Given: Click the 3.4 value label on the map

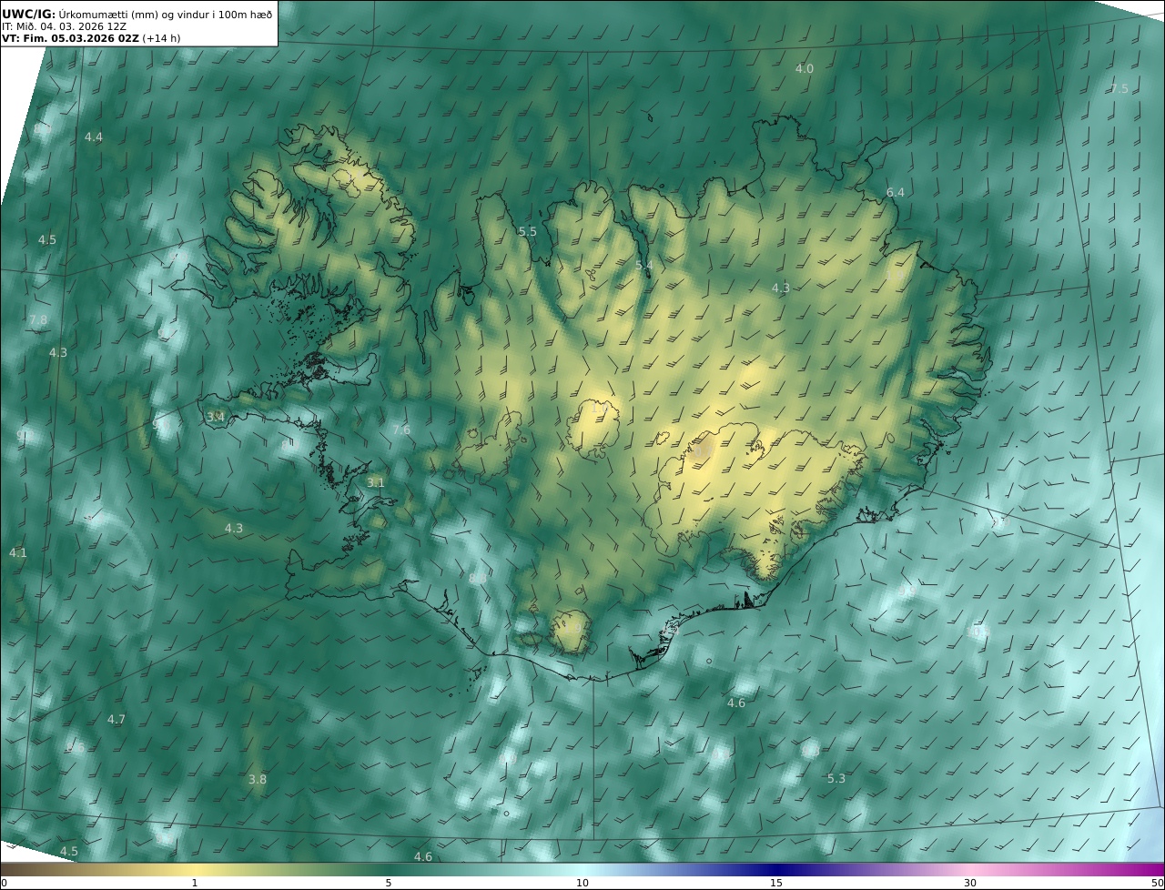Looking at the screenshot, I should [216, 417].
